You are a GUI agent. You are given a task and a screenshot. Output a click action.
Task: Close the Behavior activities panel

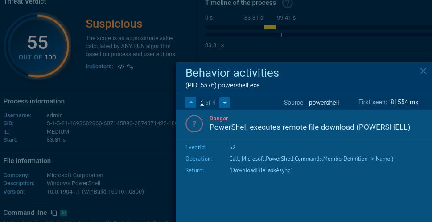[x=423, y=71]
